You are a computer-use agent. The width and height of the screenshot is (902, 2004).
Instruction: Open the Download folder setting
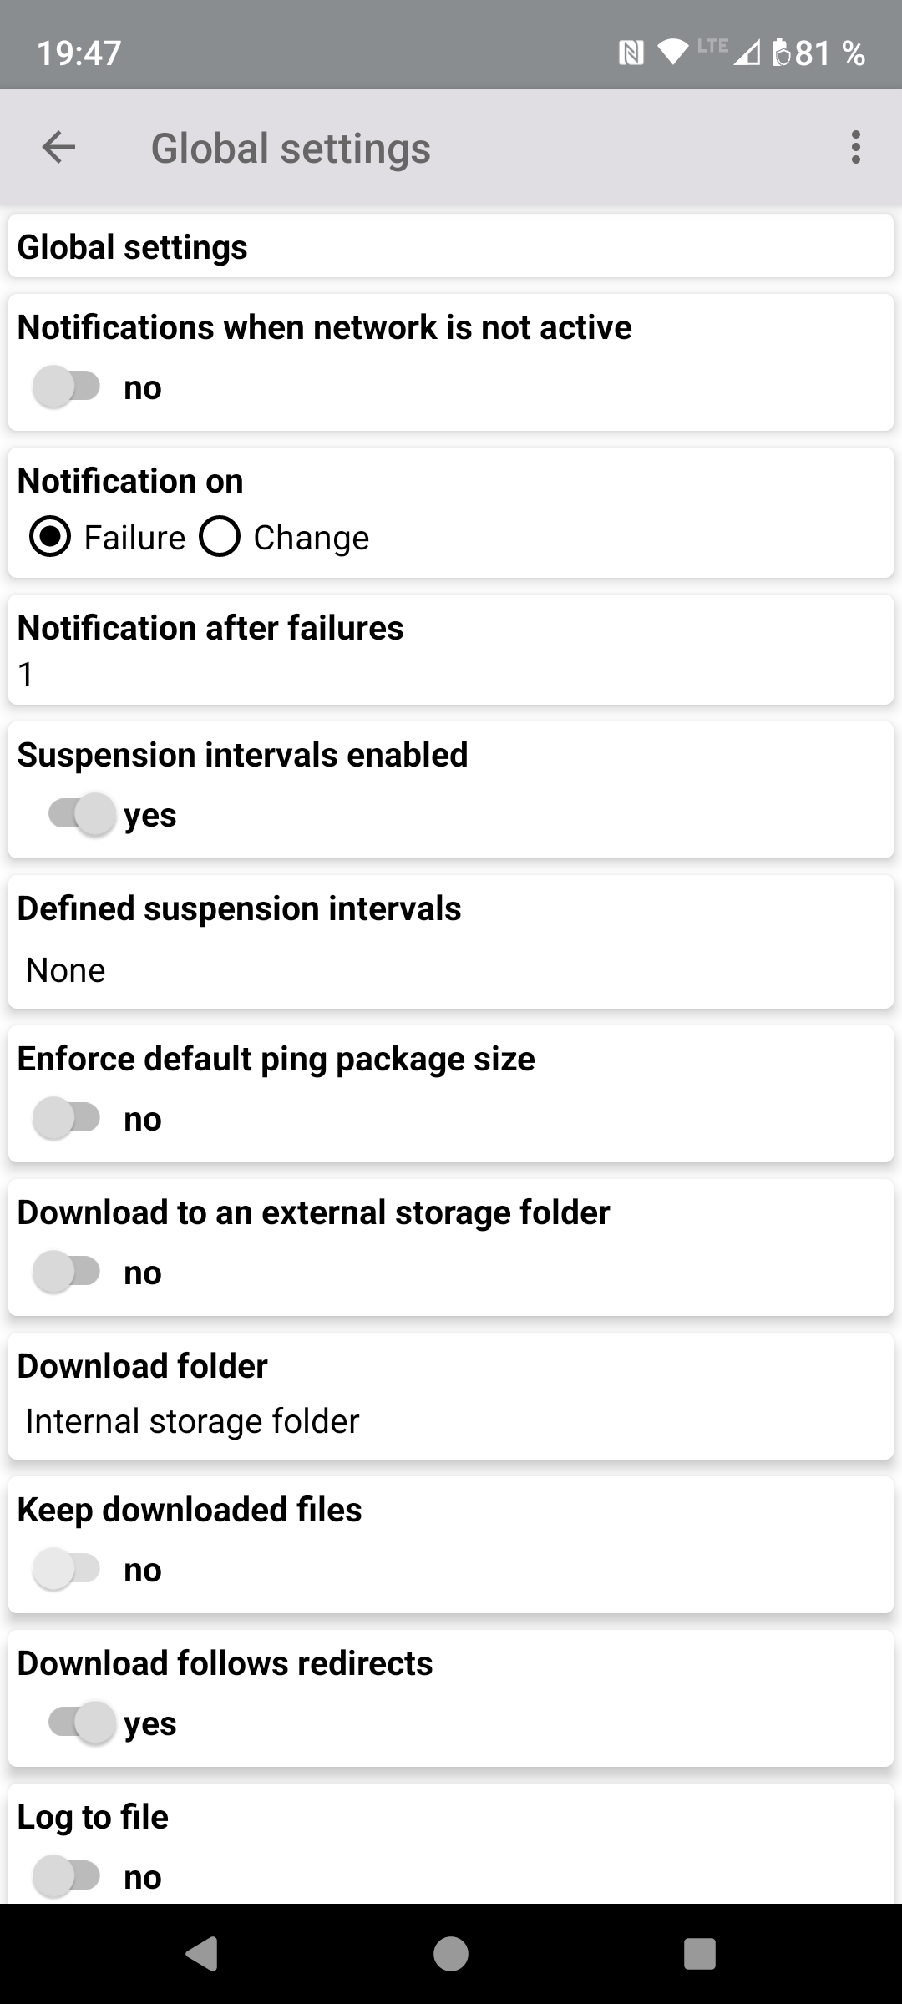[451, 1396]
